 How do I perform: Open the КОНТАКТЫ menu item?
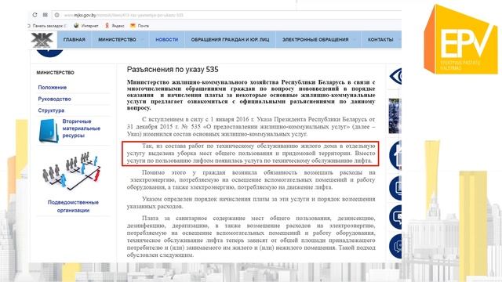[380, 40]
